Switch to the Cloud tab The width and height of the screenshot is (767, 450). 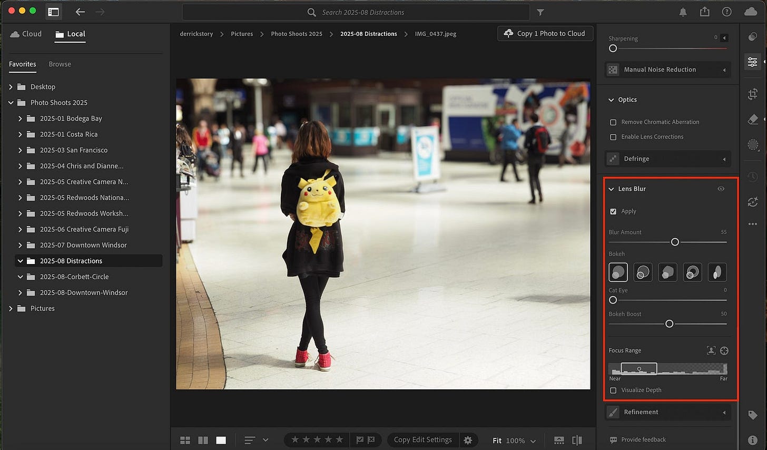point(26,34)
